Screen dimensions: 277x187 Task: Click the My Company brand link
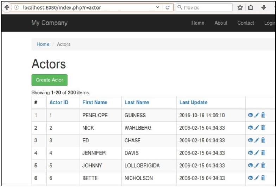[x=49, y=23]
